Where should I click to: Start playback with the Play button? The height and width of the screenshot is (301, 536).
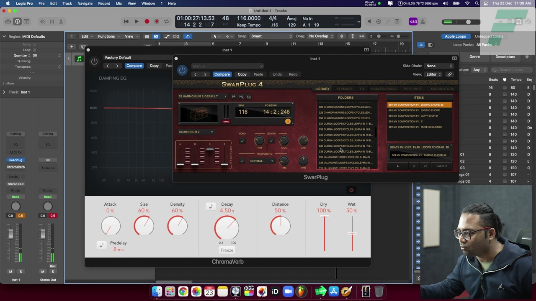tap(137, 21)
